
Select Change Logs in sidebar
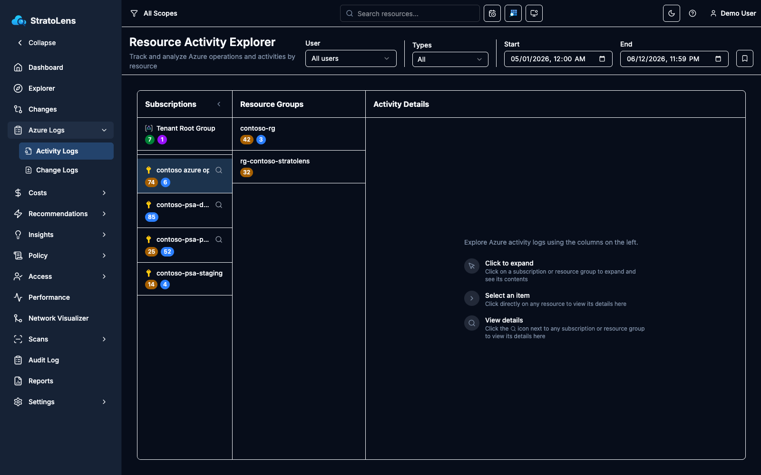pyautogui.click(x=66, y=170)
